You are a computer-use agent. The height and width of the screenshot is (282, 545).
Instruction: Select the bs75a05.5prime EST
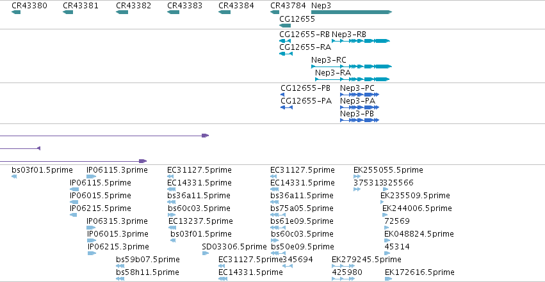pyautogui.click(x=278, y=215)
